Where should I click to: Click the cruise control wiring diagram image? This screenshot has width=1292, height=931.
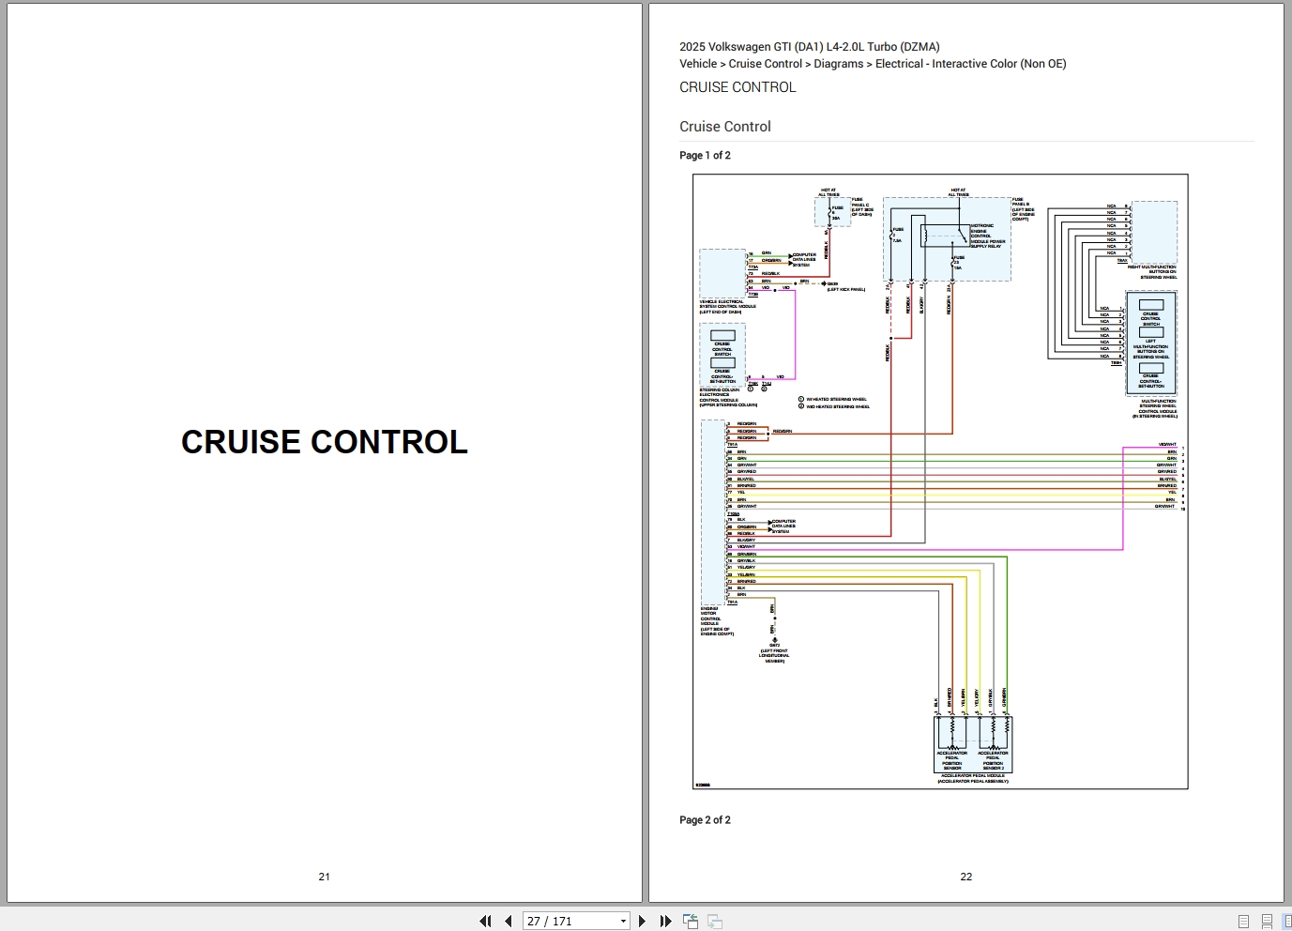940,481
